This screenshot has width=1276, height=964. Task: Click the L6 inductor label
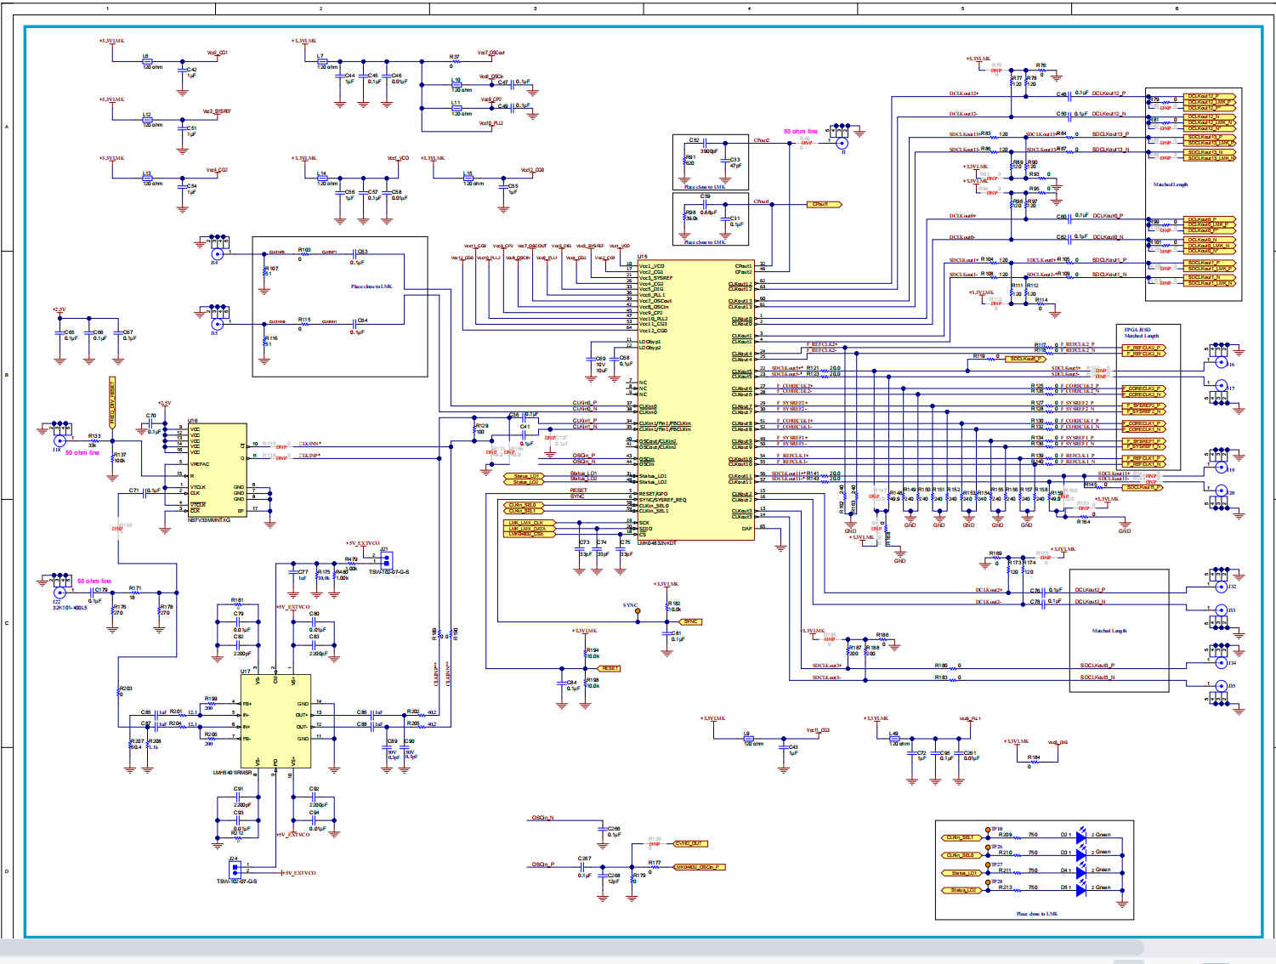pos(145,56)
